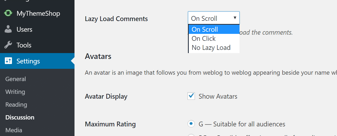Click the Settings sliders icon

tap(8, 61)
